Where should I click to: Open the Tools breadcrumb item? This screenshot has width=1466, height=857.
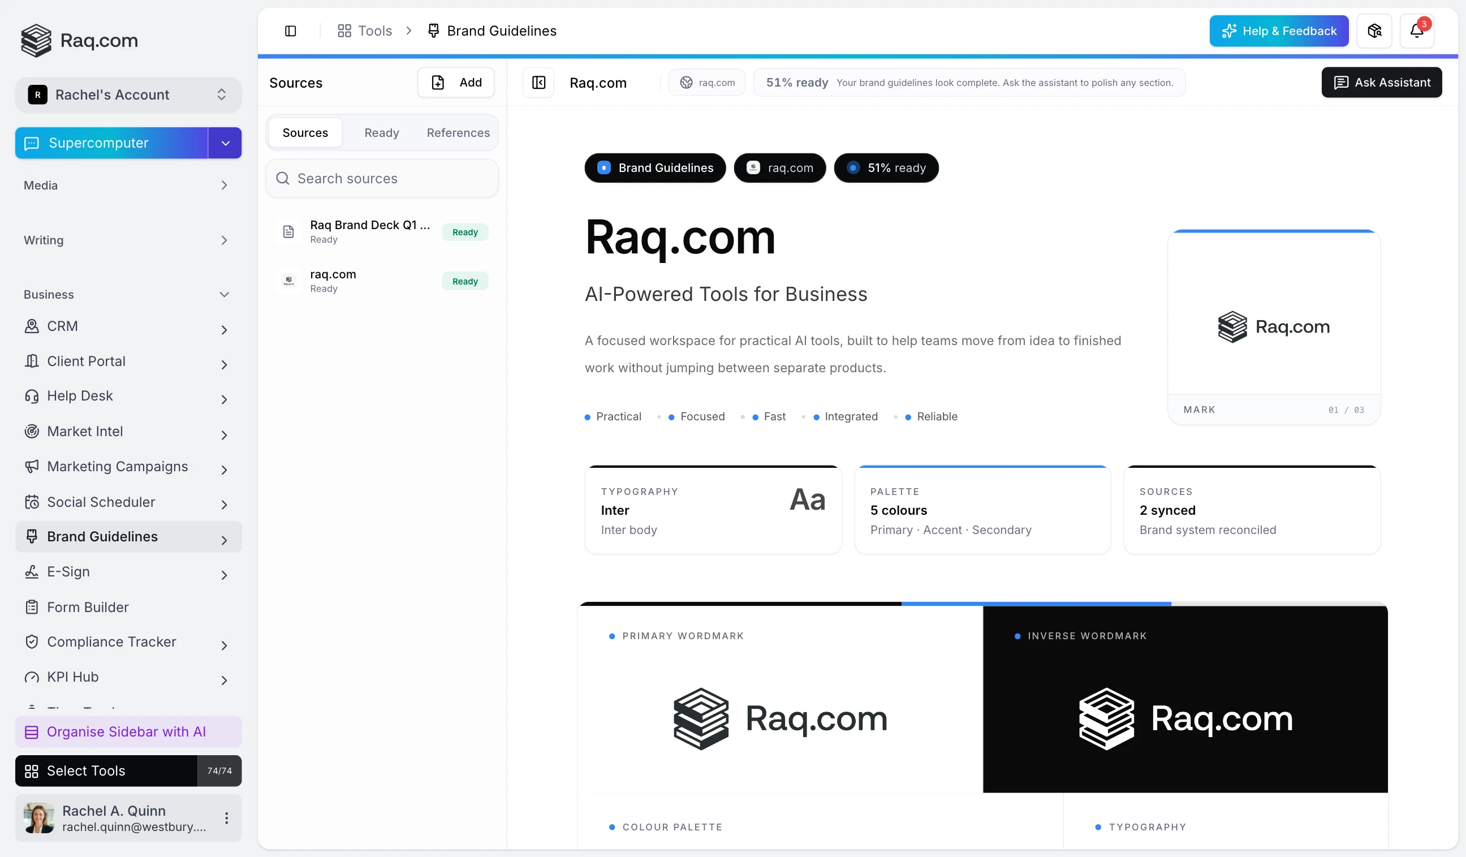click(365, 31)
